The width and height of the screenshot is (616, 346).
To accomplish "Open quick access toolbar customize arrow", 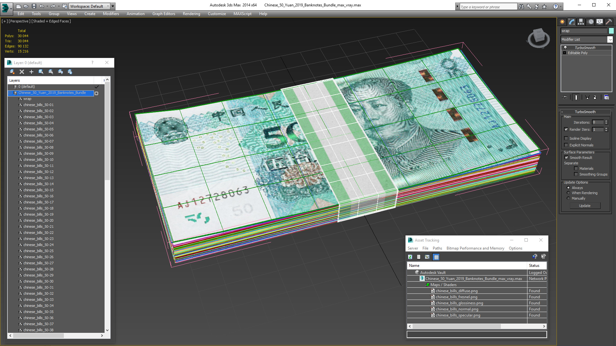I will pyautogui.click(x=113, y=6).
